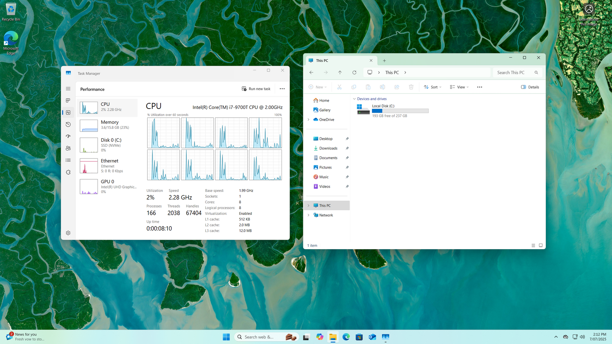612x344 pixels.
Task: Collapse Devices and drives group
Action: (354, 99)
